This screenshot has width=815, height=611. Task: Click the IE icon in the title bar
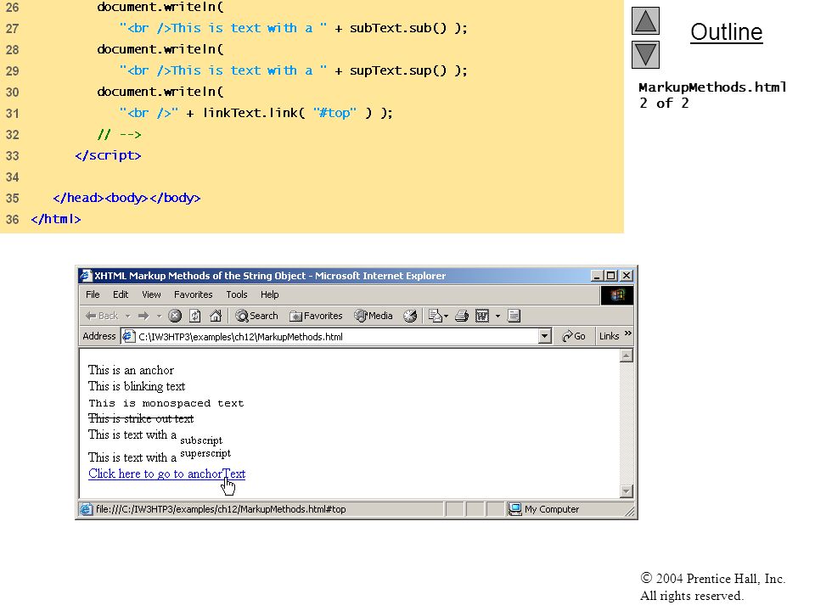click(x=87, y=276)
